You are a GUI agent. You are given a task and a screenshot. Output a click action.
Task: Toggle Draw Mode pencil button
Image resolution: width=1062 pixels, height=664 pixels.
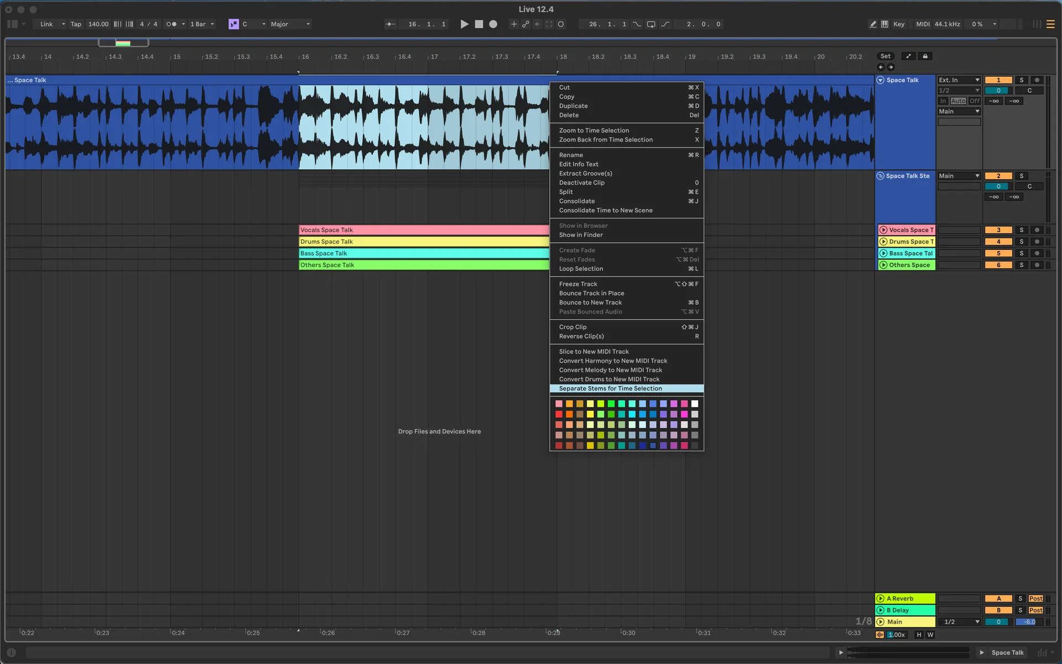pyautogui.click(x=873, y=24)
